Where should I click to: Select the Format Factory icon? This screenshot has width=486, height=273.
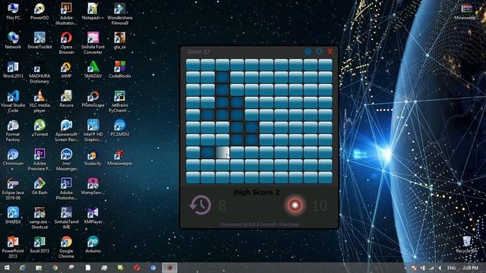pos(13,130)
